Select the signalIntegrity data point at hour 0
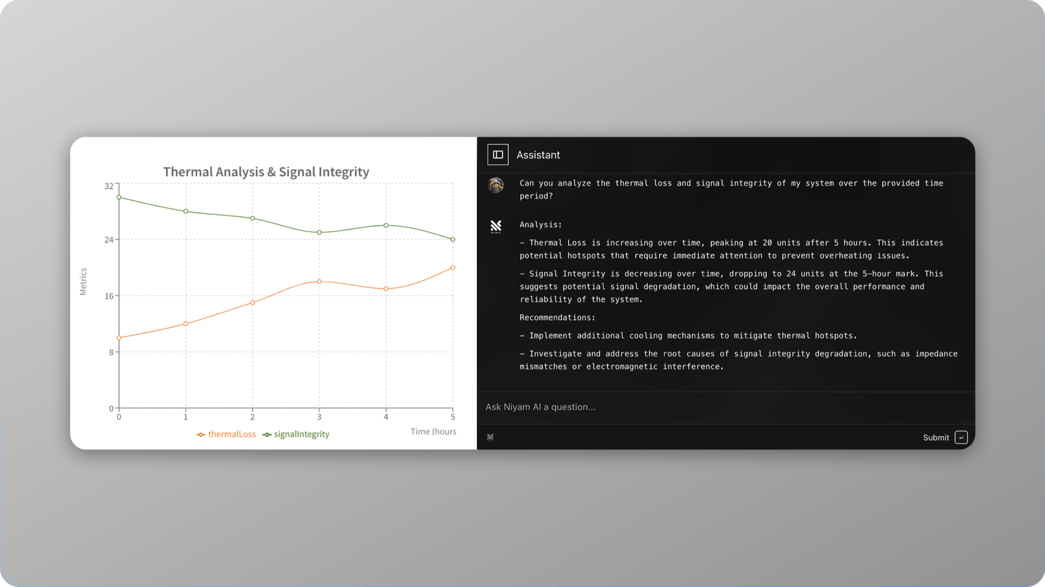Image resolution: width=1045 pixels, height=587 pixels. [119, 197]
